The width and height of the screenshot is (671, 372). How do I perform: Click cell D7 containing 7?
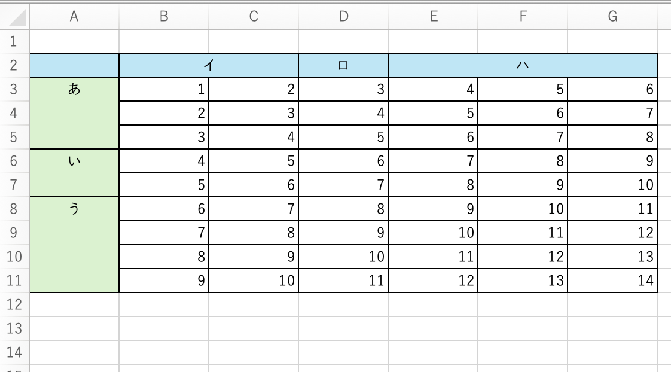point(343,185)
